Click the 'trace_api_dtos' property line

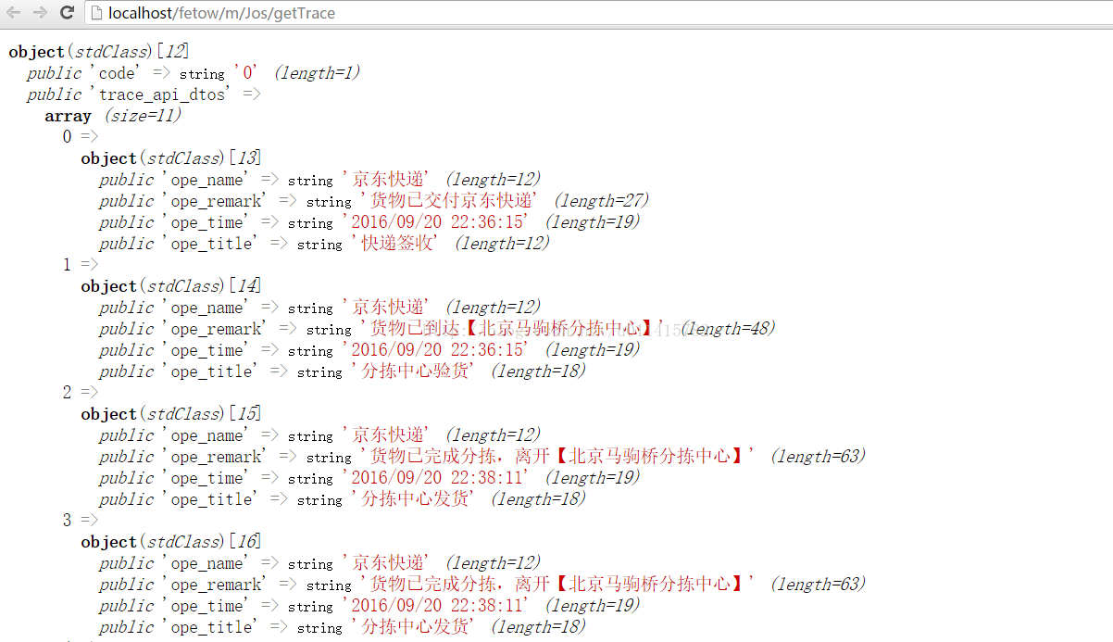tap(144, 94)
